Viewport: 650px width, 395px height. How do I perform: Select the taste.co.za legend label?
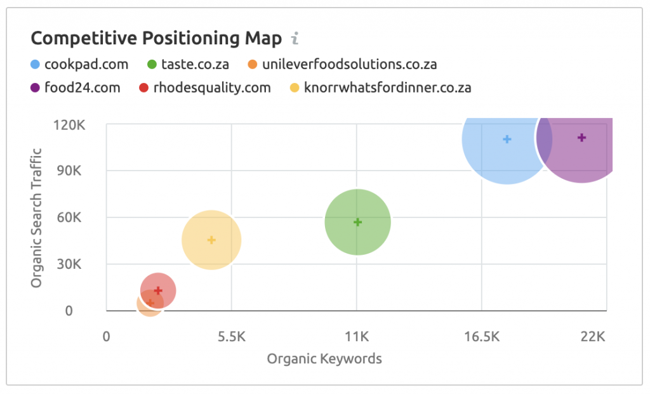[196, 64]
